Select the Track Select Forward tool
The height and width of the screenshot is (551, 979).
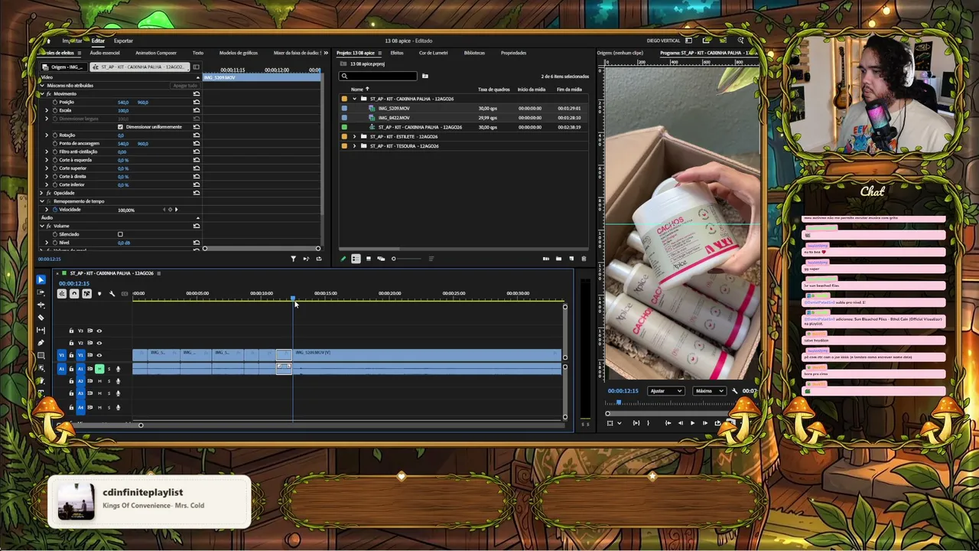pyautogui.click(x=41, y=292)
